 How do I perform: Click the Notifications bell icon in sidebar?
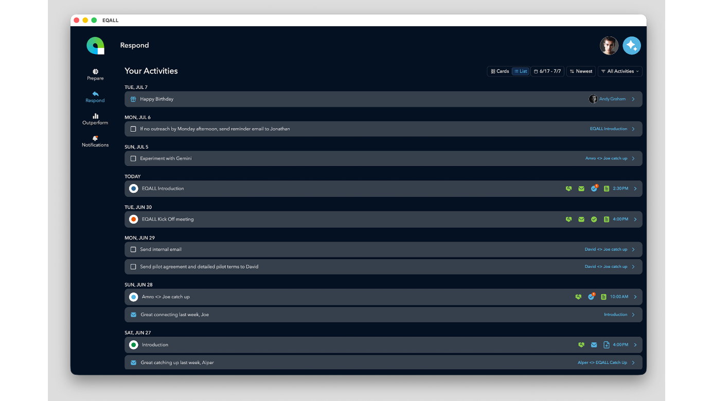point(95,138)
